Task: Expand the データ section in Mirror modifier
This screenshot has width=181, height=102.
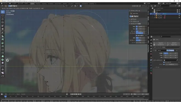Action: [x=157, y=67]
